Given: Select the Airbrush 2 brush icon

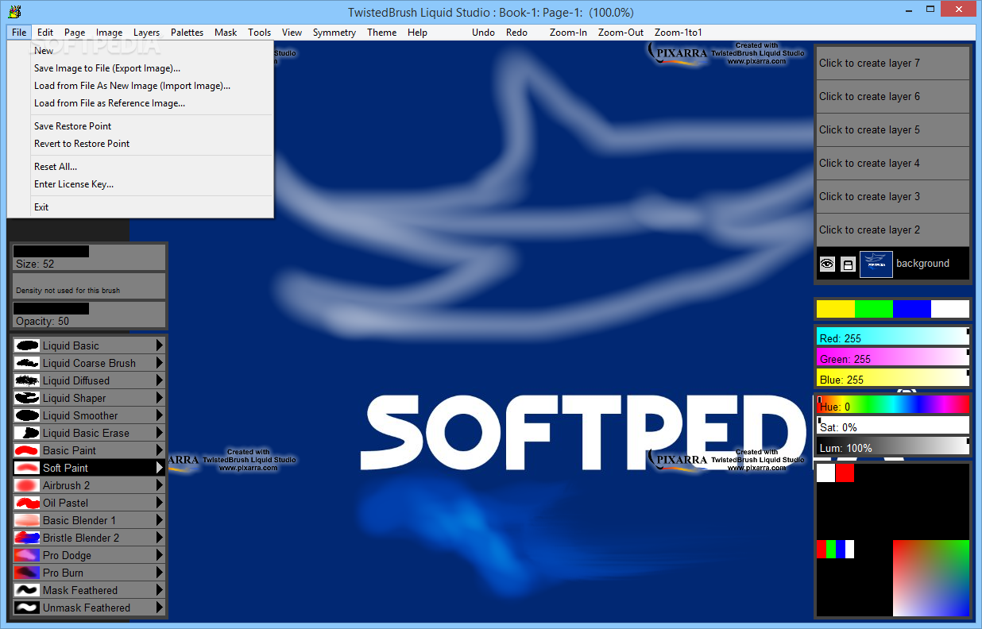Looking at the screenshot, I should (27, 485).
